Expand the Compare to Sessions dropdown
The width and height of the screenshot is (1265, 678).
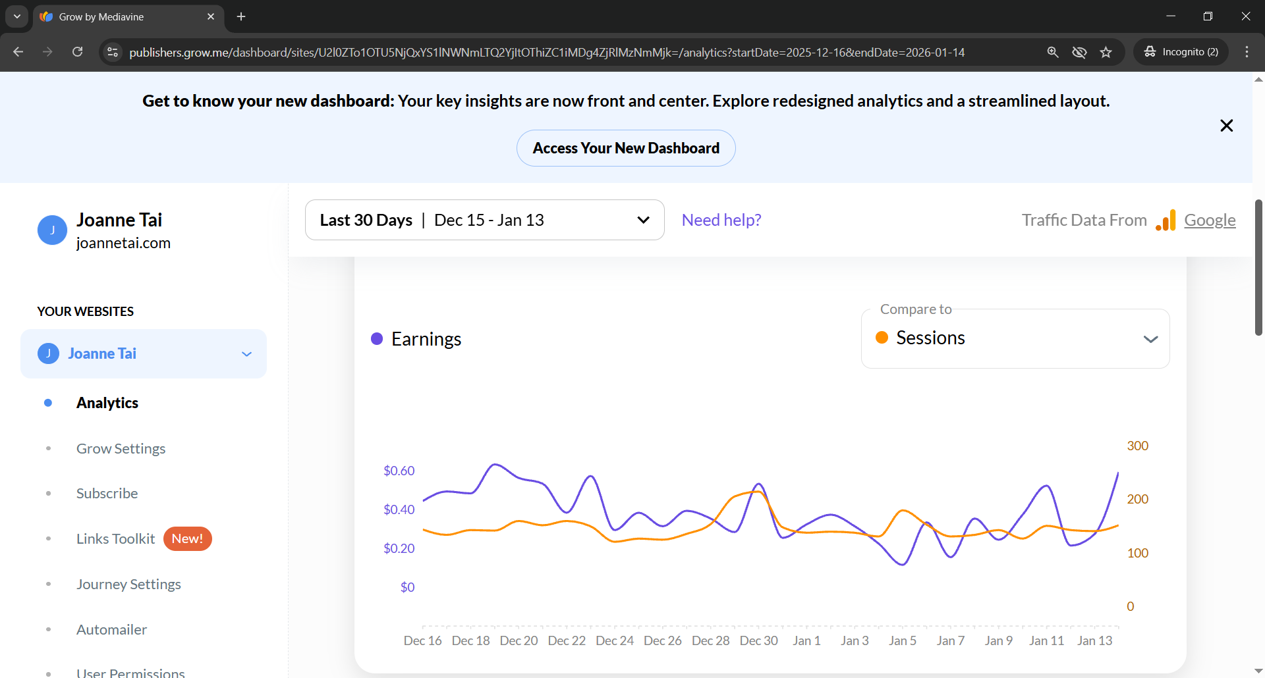tap(1015, 338)
